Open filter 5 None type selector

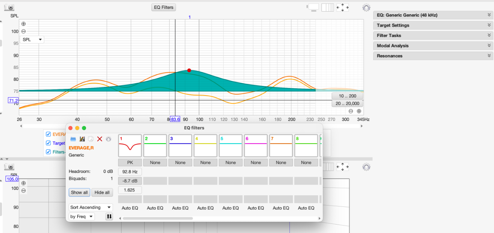pos(231,163)
